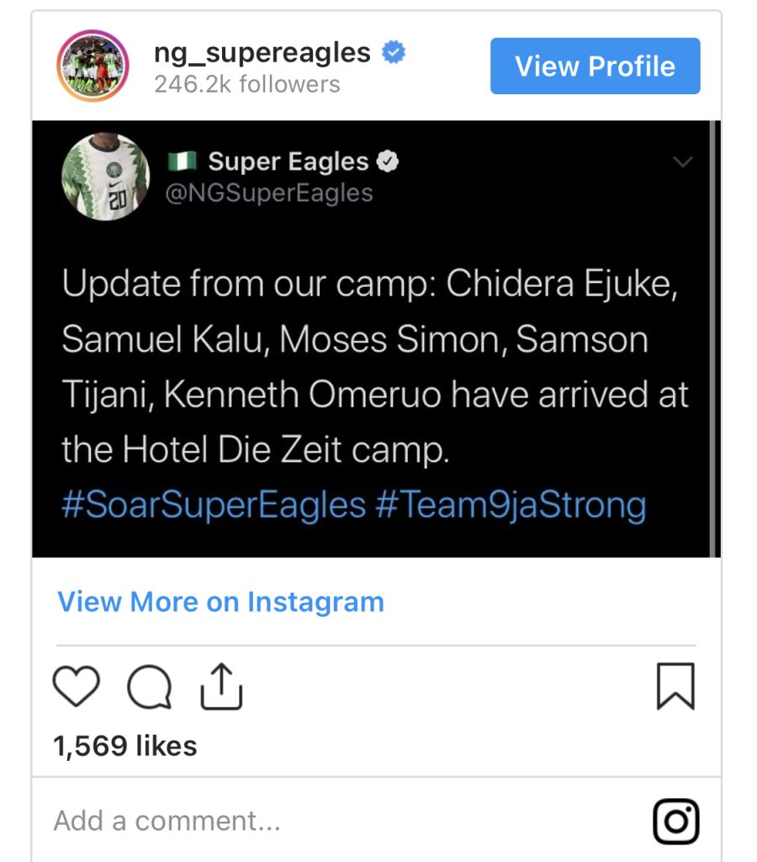Viewport: 757px width, 862px height.
Task: Open the #Team9jaStrong hashtag
Action: point(511,506)
